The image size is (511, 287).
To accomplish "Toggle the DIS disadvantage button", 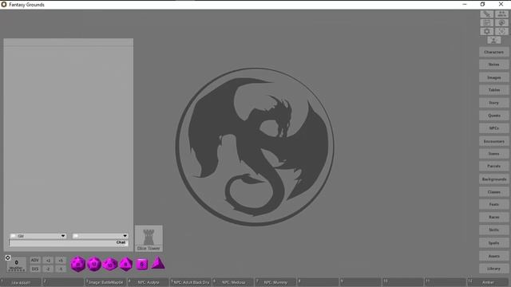I will 35,269.
